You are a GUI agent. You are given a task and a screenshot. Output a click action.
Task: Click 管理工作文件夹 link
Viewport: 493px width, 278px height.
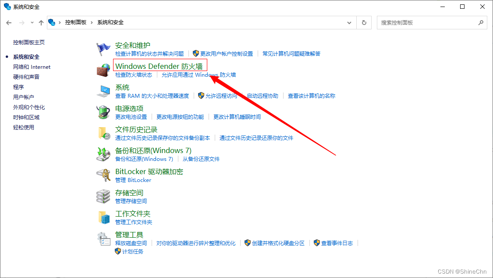(134, 222)
